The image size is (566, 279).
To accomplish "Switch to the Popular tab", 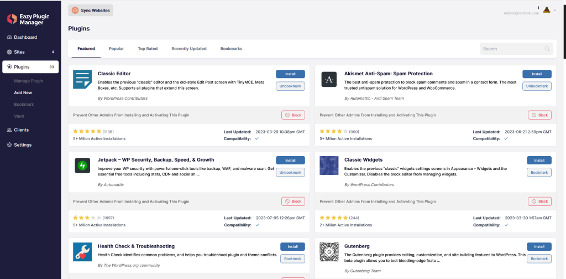I will pos(116,49).
